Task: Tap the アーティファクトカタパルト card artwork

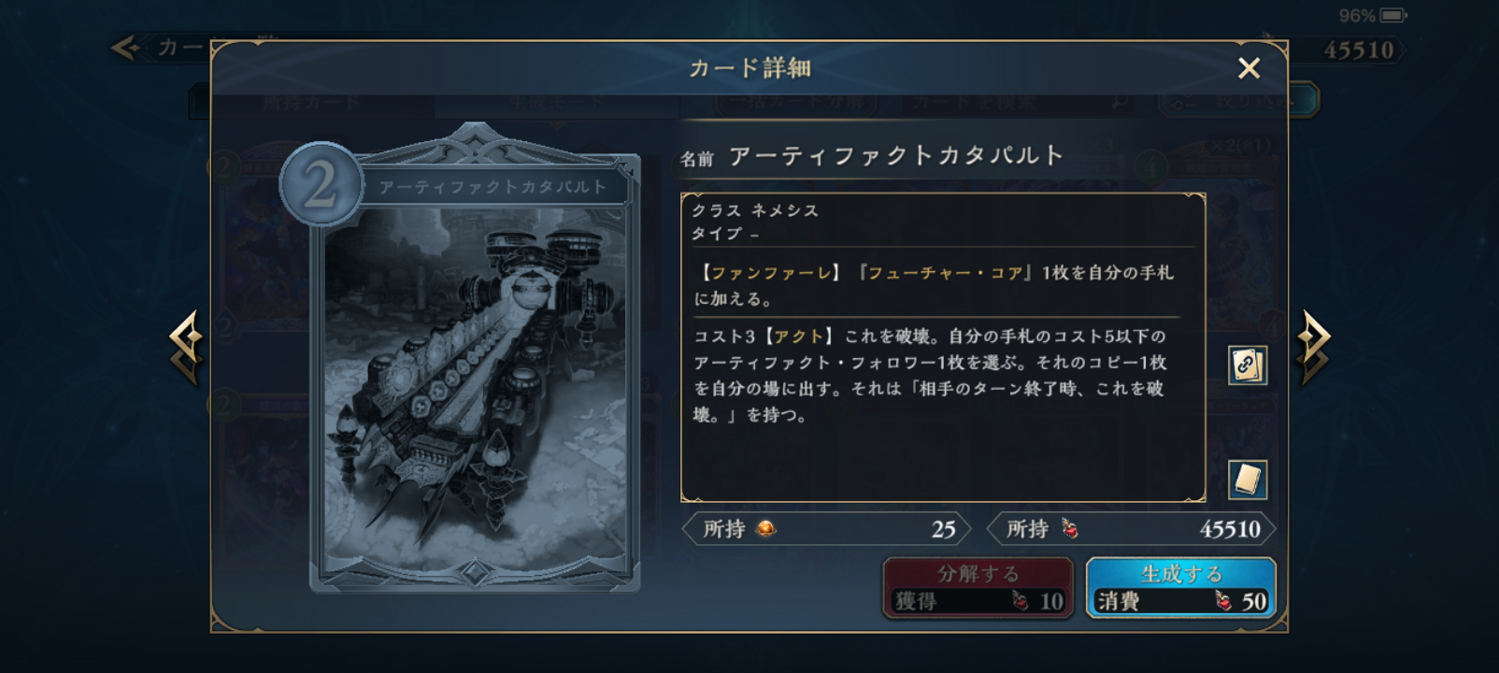Action: pyautogui.click(x=475, y=393)
